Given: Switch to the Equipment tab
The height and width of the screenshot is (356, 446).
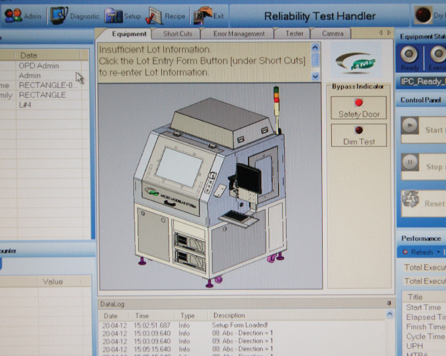Looking at the screenshot, I should tap(129, 34).
